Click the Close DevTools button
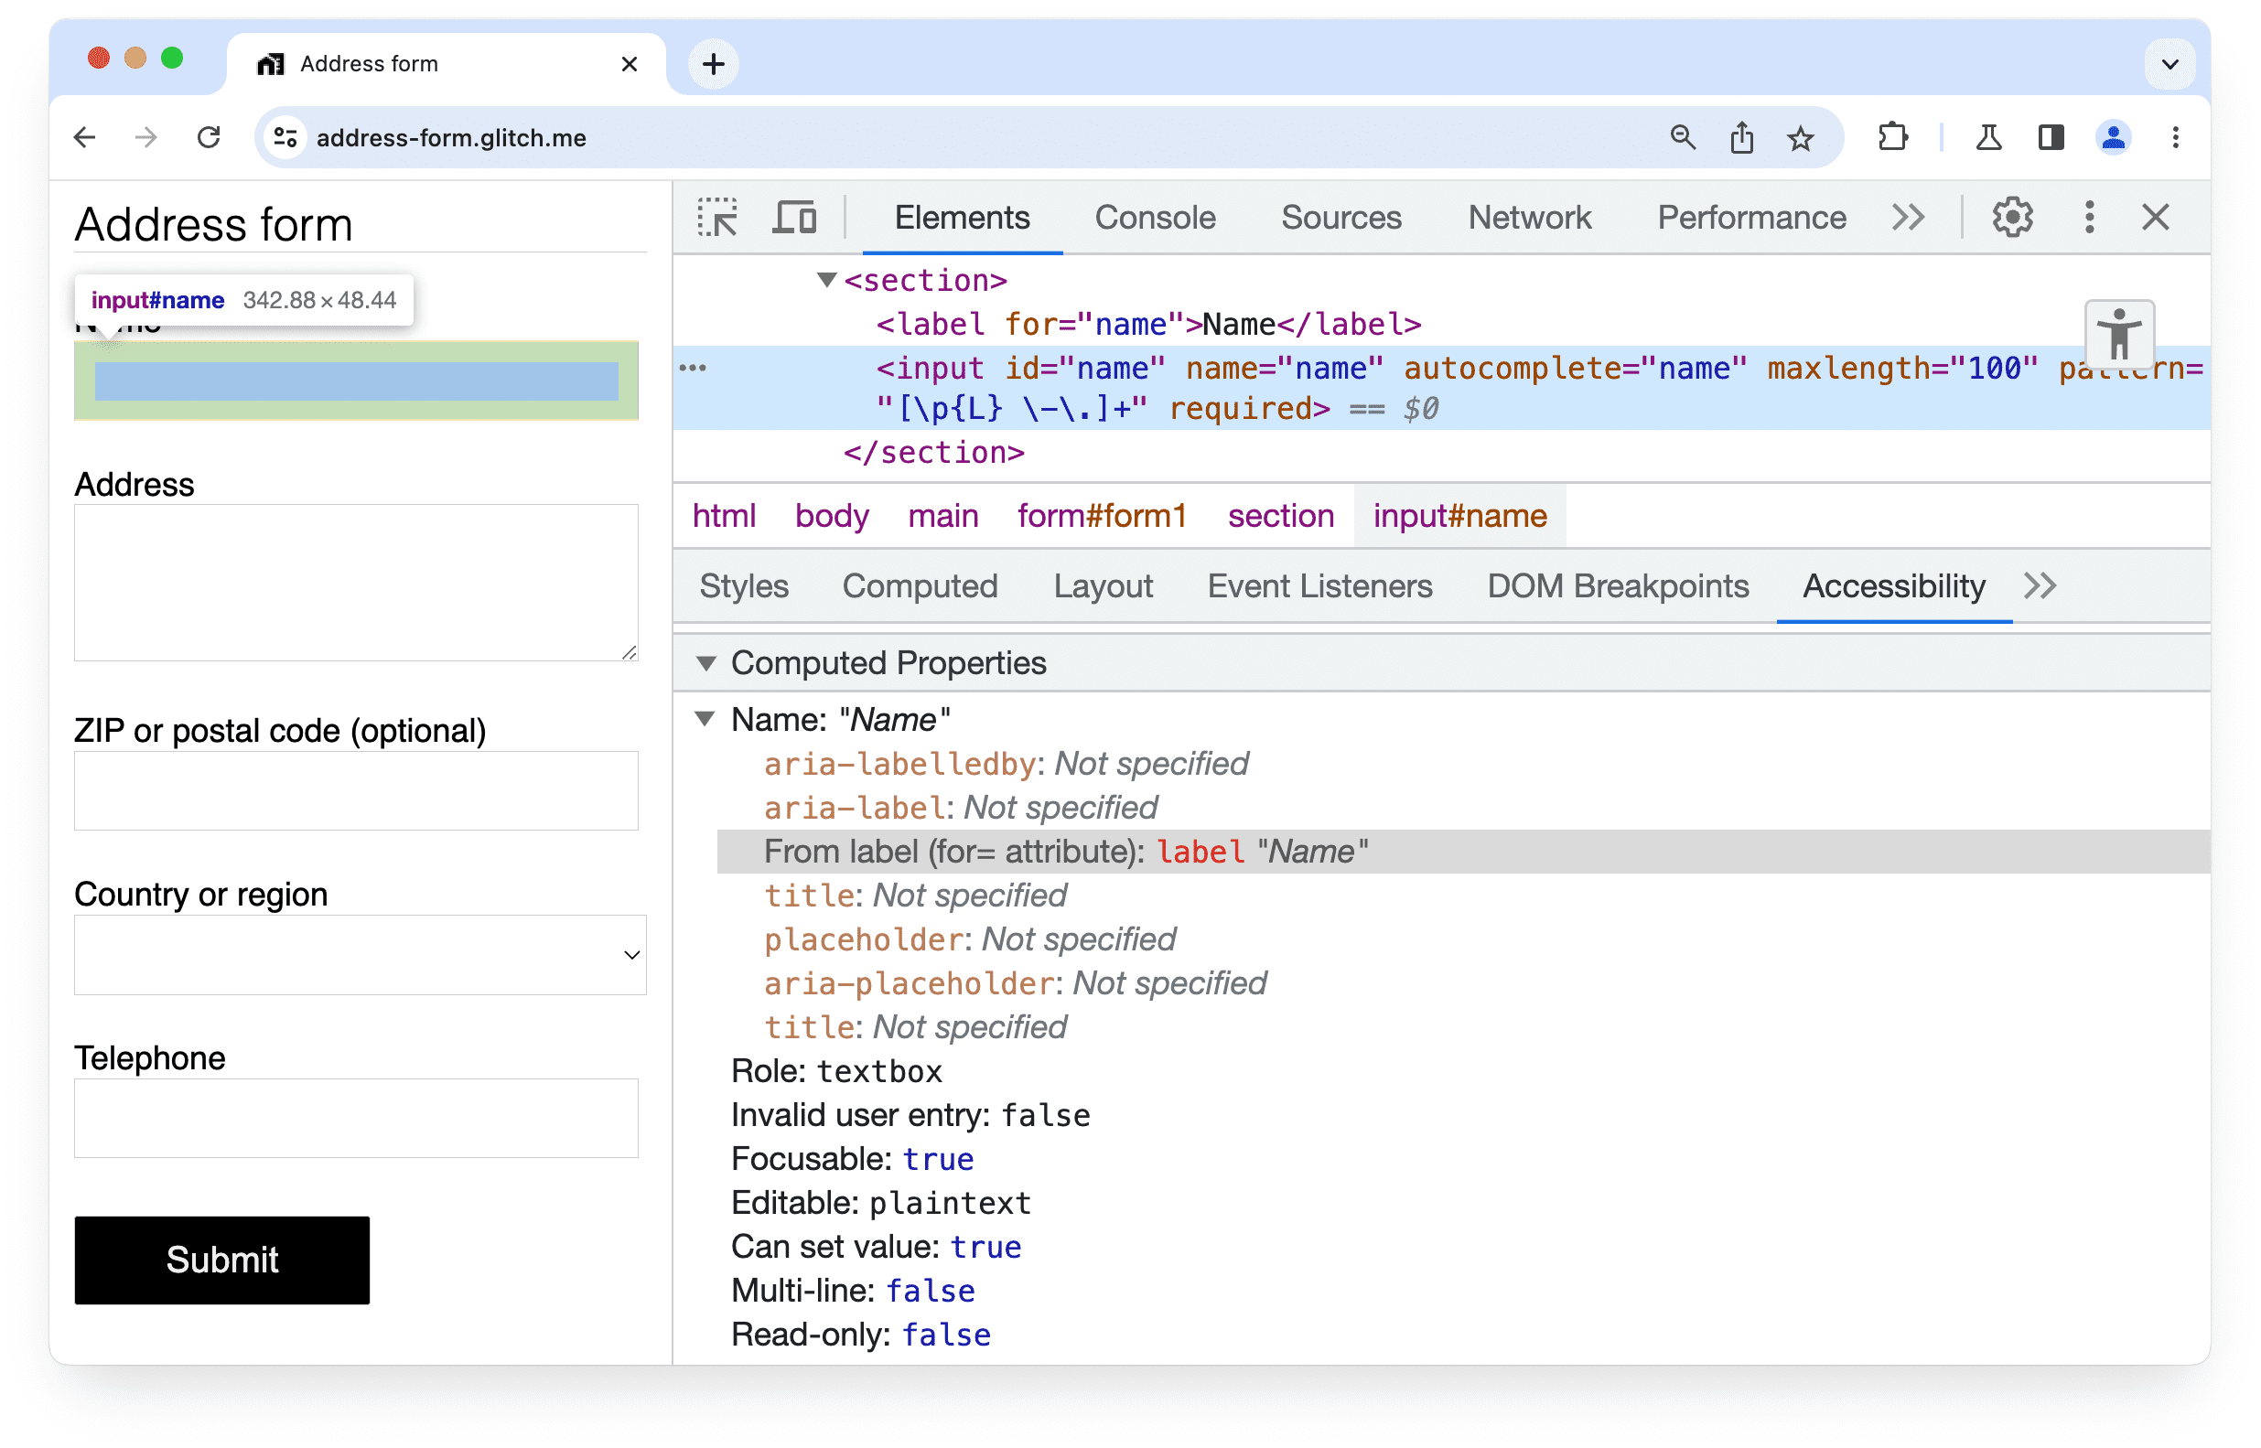This screenshot has width=2261, height=1448. coord(2156,218)
